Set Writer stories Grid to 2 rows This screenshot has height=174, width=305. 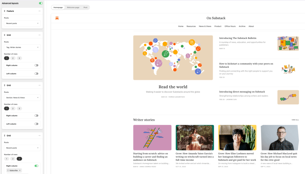point(13,58)
